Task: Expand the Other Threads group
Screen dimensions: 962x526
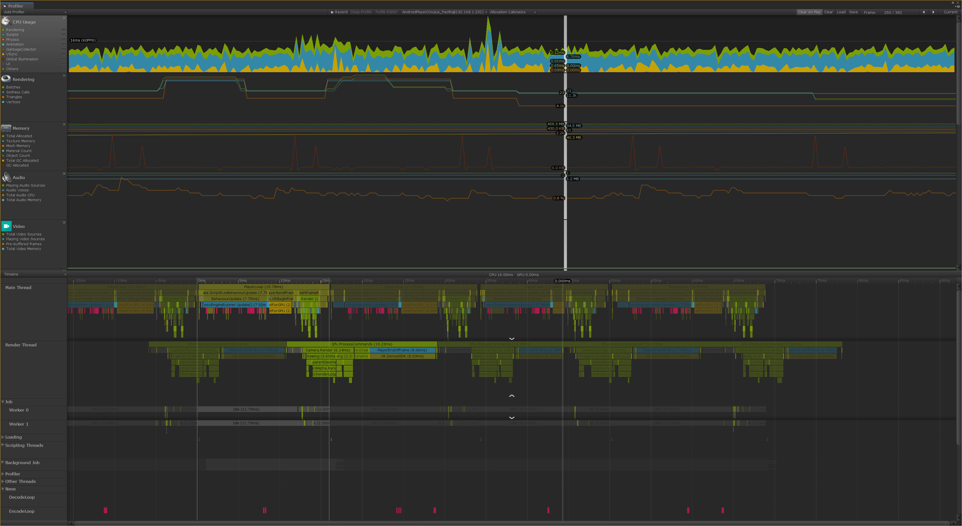Action: pyautogui.click(x=3, y=481)
